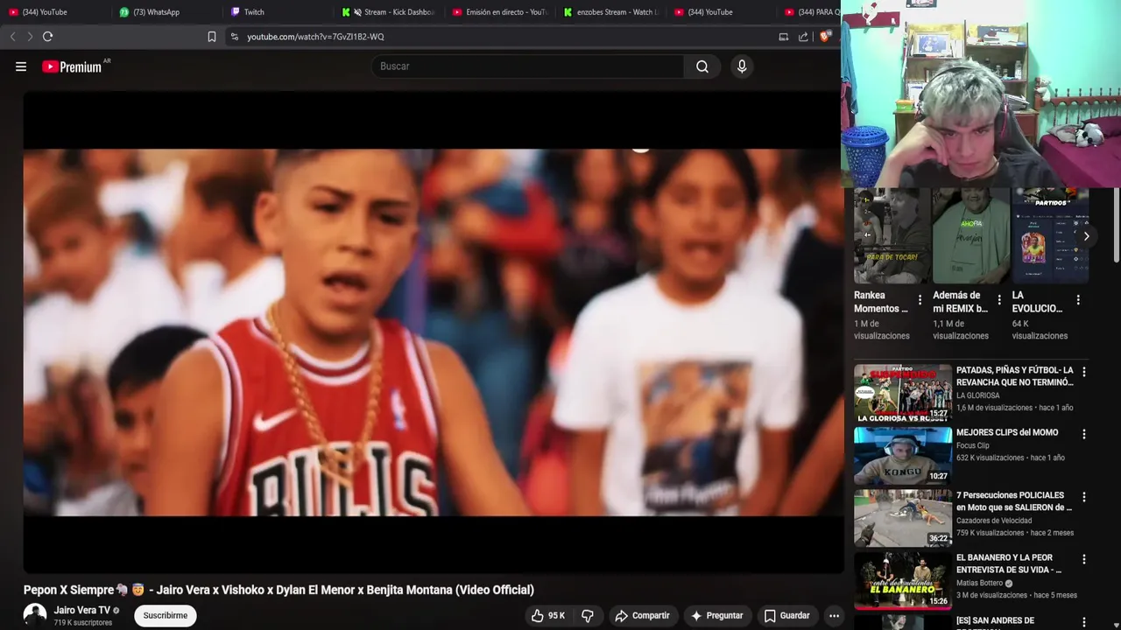Open PATADAS, PIÑAS Y FÚTBOL video thumbnail
Viewport: 1121px width, 630px height.
pyautogui.click(x=903, y=393)
